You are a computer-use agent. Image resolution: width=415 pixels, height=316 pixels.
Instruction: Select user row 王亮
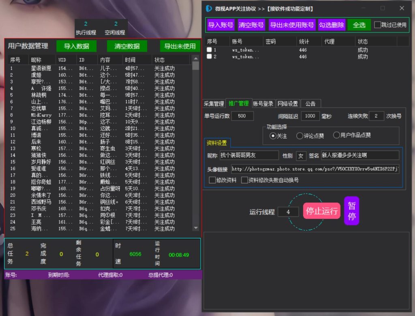coord(99,222)
